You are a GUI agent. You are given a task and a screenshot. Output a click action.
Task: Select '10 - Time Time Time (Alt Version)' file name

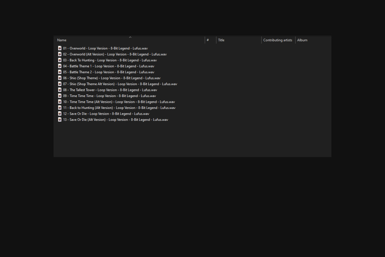coord(119,102)
